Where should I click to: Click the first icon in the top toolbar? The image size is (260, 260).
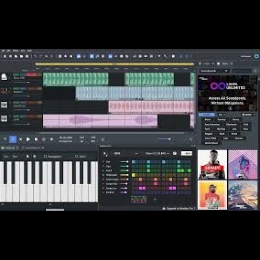tap(5, 56)
